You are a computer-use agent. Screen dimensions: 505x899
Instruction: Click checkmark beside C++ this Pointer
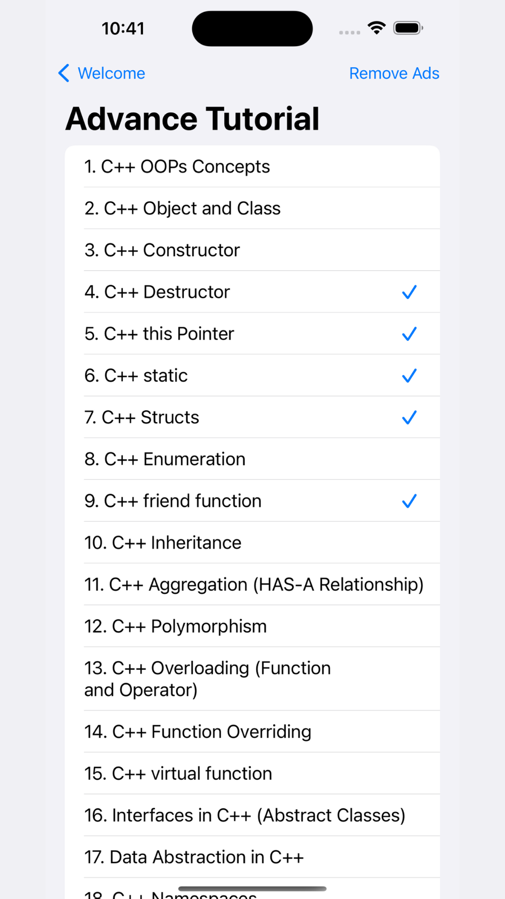click(x=409, y=334)
